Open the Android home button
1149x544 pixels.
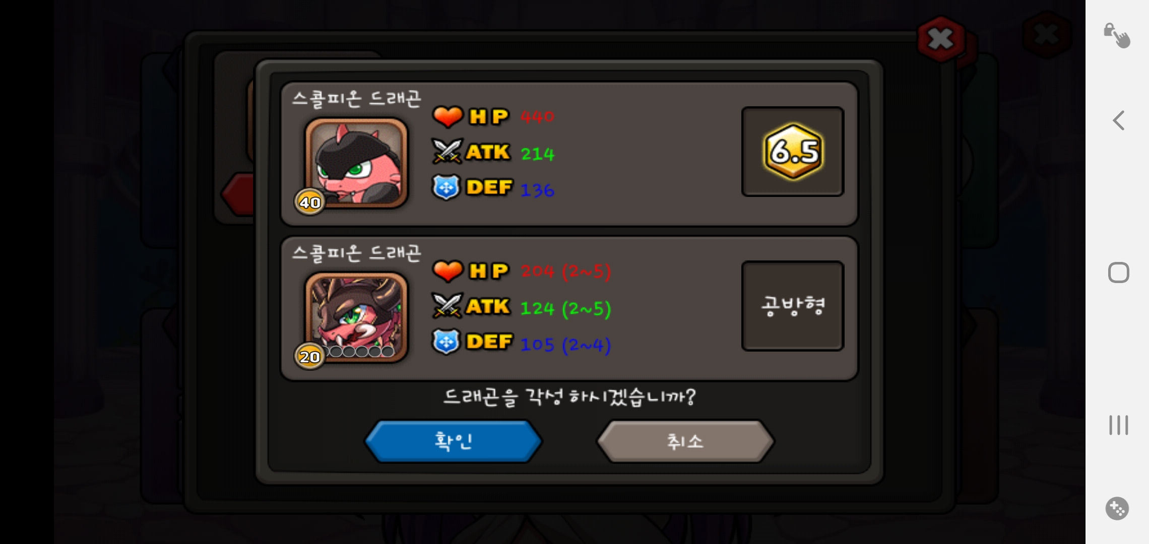(1118, 273)
